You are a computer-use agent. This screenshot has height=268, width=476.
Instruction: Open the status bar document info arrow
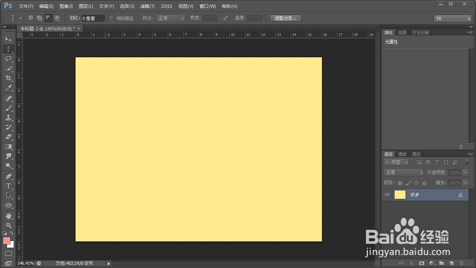point(109,264)
